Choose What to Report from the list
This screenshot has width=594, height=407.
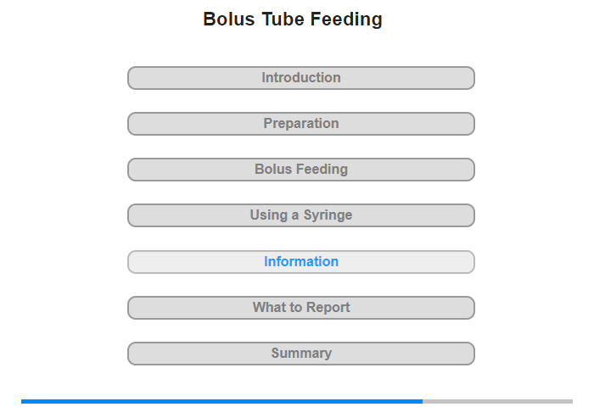[300, 308]
